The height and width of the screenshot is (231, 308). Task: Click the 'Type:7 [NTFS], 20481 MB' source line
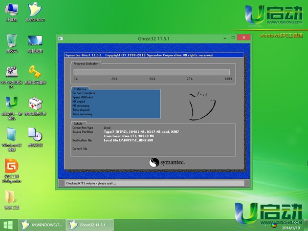tap(141, 132)
